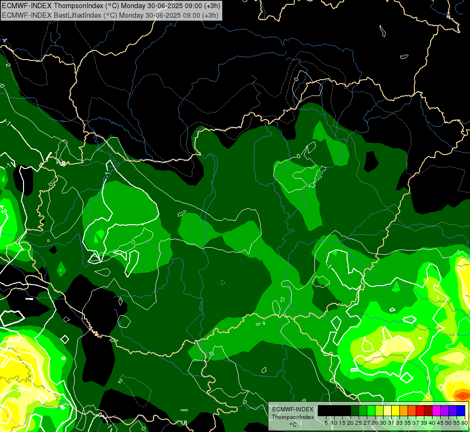The width and height of the screenshot is (470, 432).
Task: Click the ThompsonIndex title line at top
Action: point(111,5)
